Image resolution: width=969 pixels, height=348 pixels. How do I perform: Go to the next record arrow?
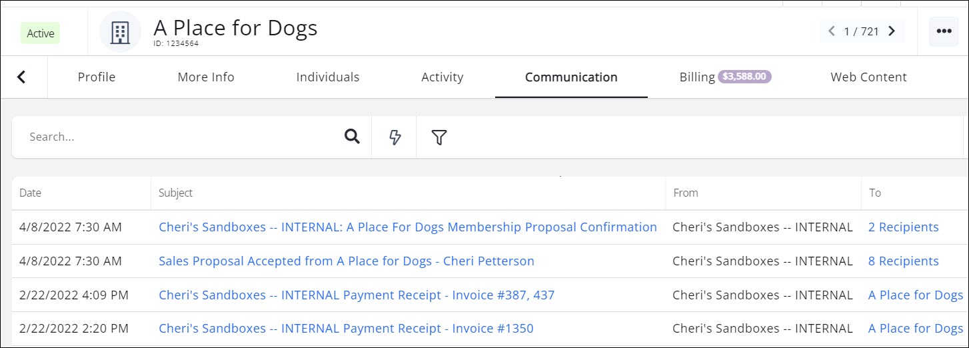click(x=892, y=31)
